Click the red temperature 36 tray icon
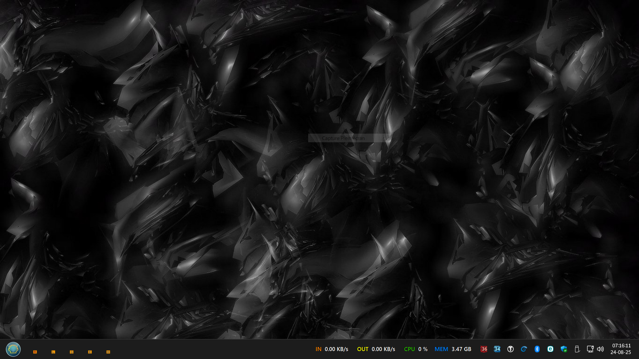The height and width of the screenshot is (359, 639). pos(484,349)
